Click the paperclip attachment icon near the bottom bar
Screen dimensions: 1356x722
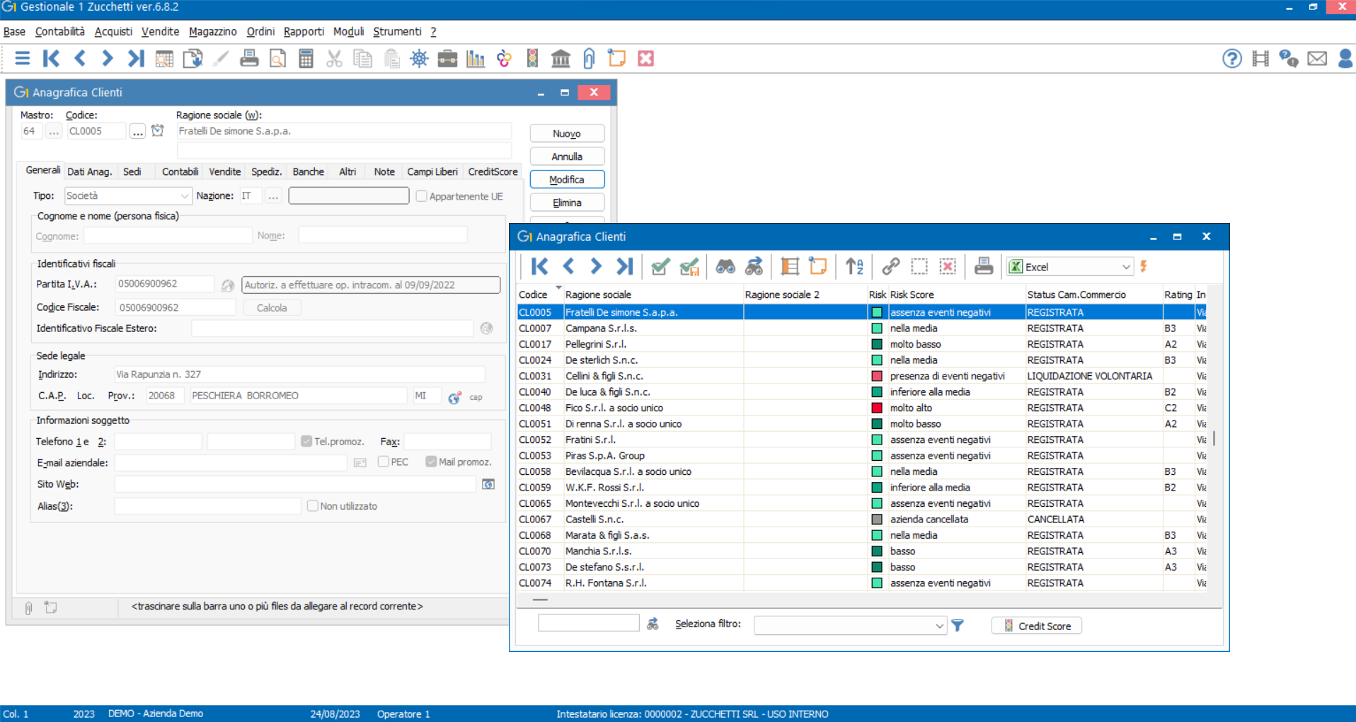pyautogui.click(x=28, y=607)
